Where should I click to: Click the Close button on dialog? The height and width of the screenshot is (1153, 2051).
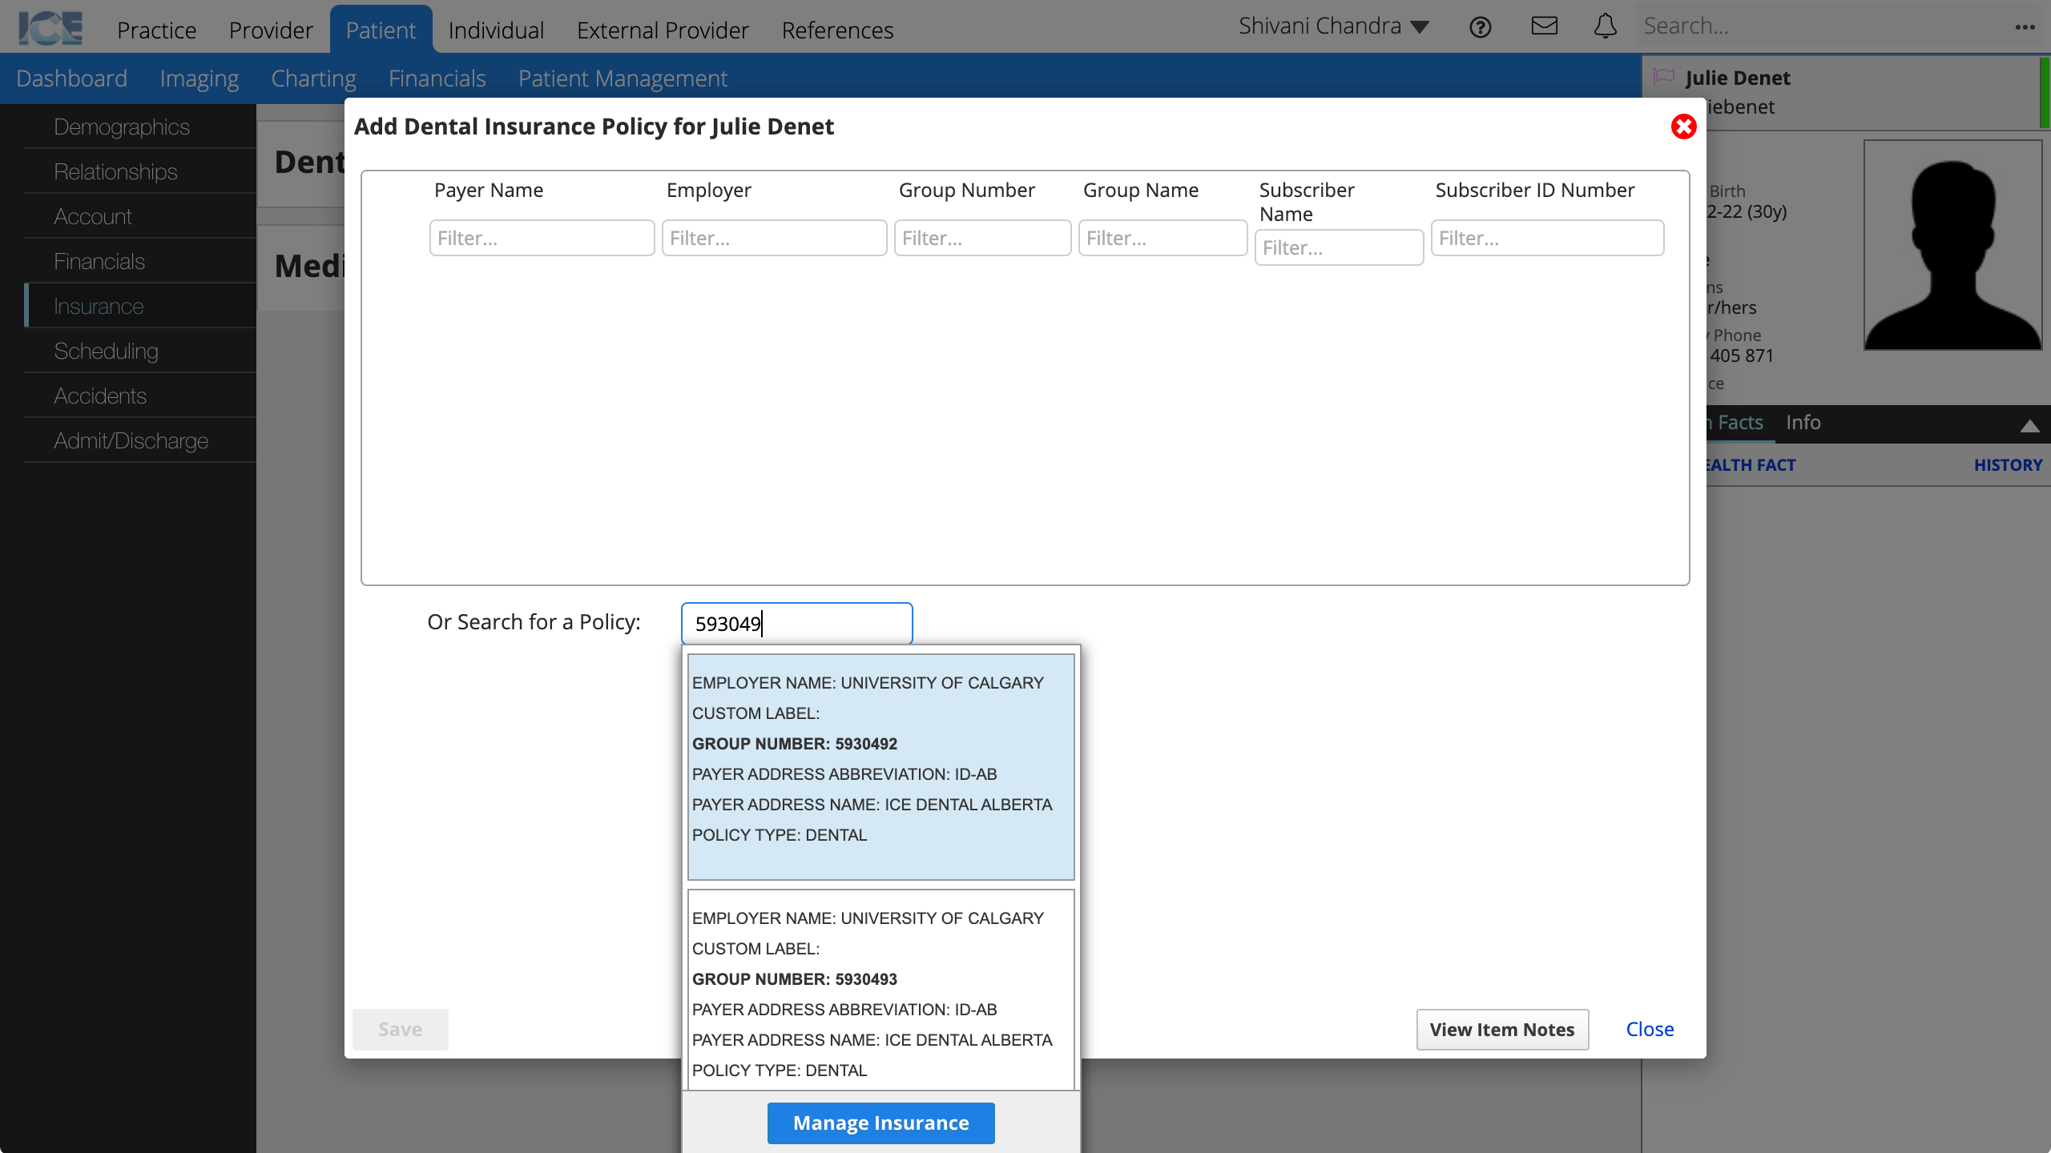(x=1650, y=1028)
